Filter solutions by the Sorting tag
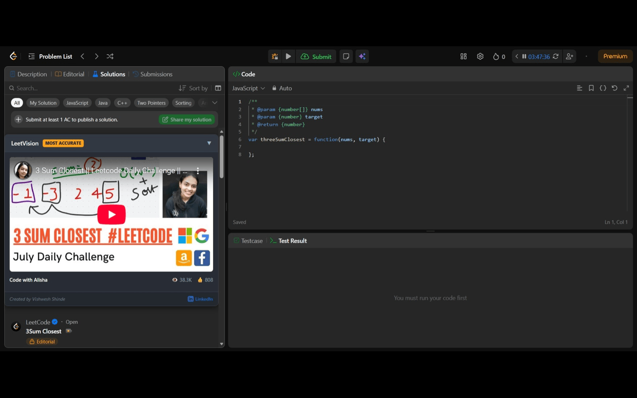The image size is (637, 398). click(183, 103)
